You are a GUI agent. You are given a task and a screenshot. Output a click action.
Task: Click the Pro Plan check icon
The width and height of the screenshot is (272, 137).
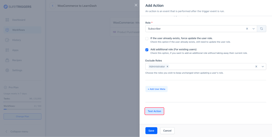(x=5, y=87)
